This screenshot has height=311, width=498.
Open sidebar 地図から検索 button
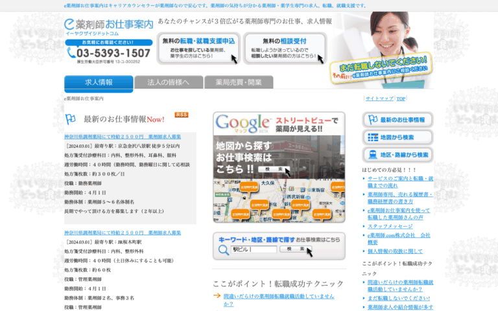point(397,137)
